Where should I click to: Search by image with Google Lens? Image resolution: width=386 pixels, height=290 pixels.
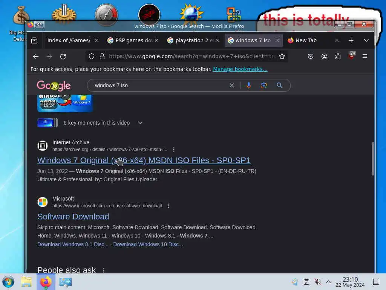(x=263, y=85)
